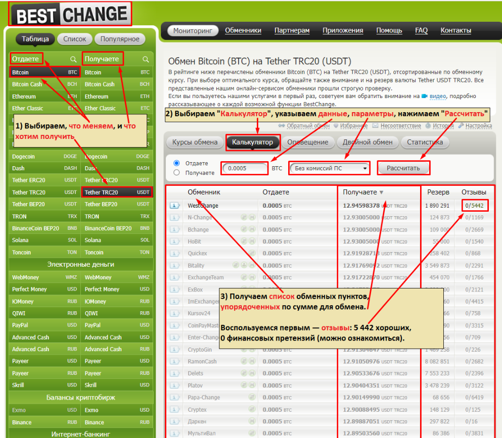This screenshot has height=438, width=502.
Task: Select the Отдаете radio button
Action: [176, 163]
